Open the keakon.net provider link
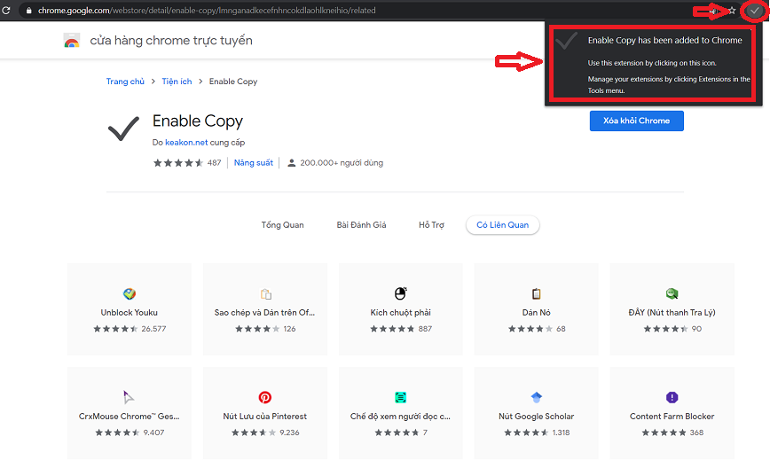 (186, 143)
